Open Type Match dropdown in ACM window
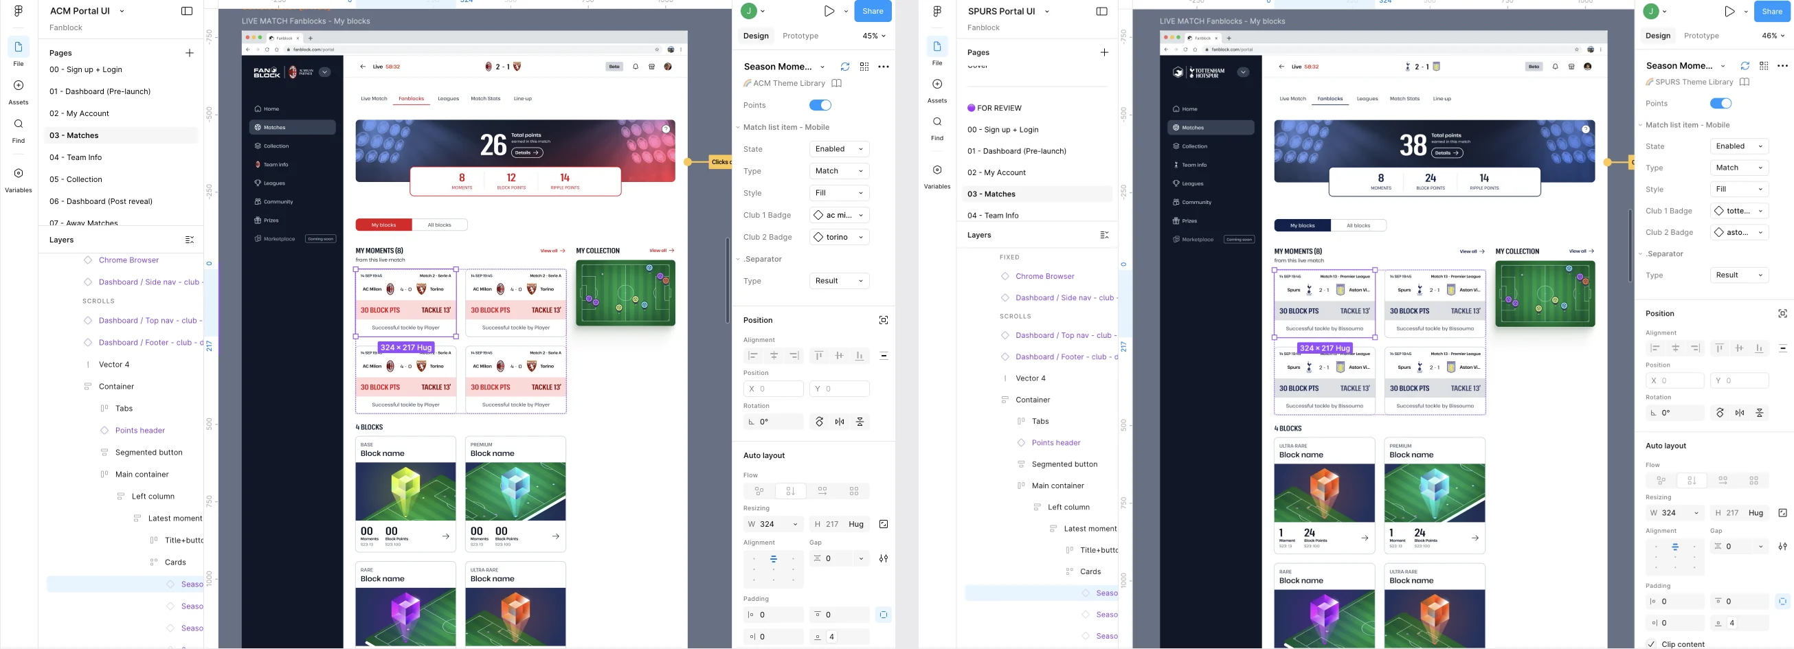 click(x=839, y=171)
